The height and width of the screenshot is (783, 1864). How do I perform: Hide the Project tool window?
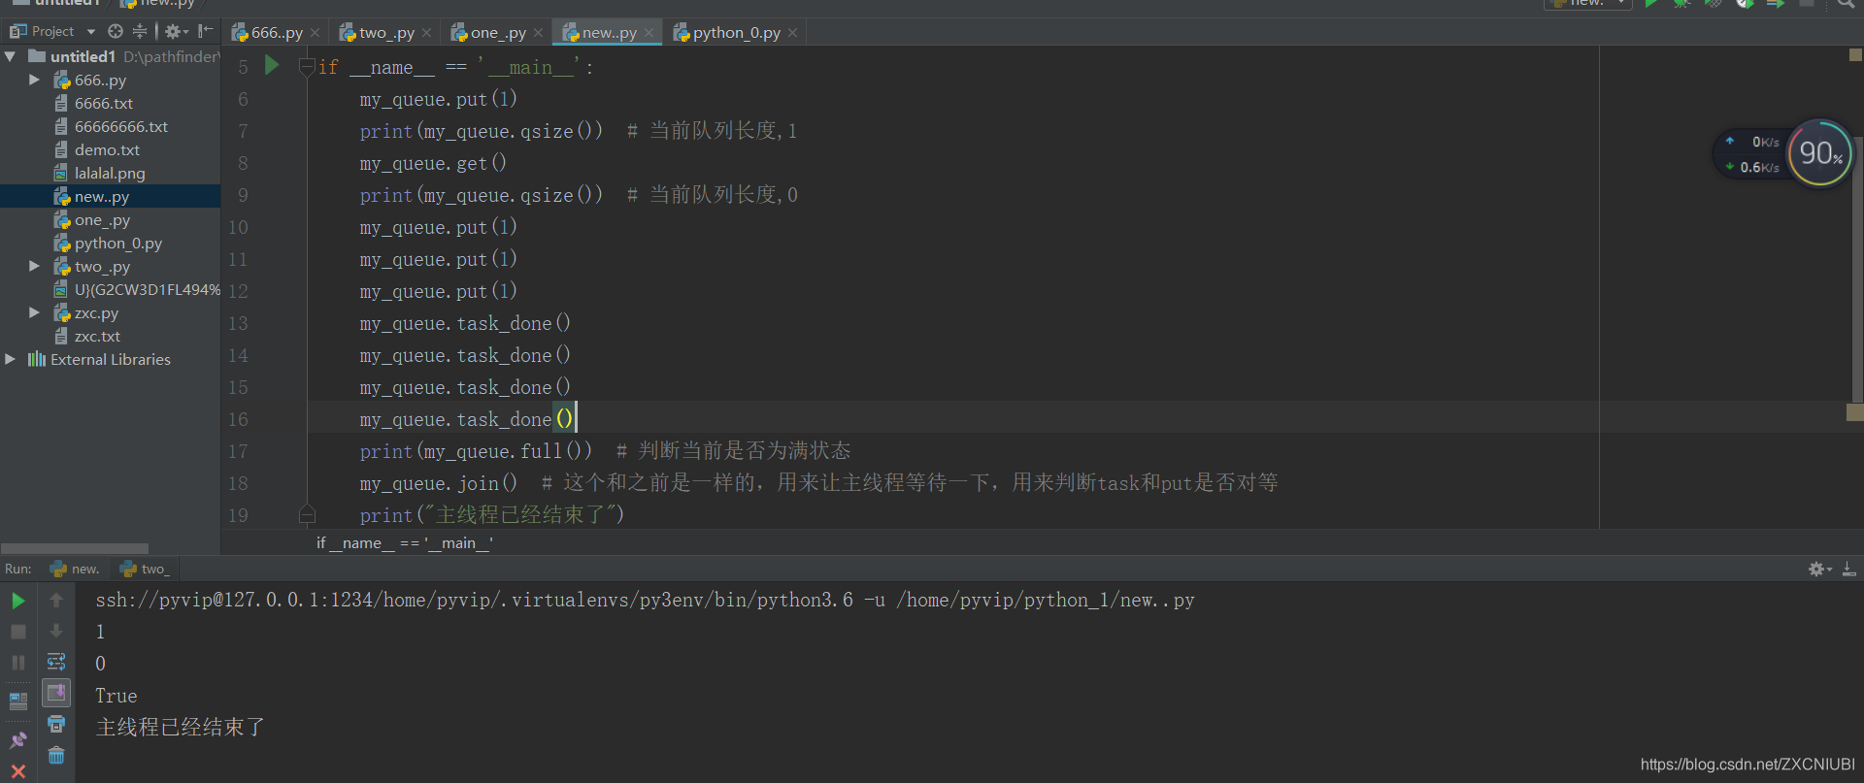(205, 31)
